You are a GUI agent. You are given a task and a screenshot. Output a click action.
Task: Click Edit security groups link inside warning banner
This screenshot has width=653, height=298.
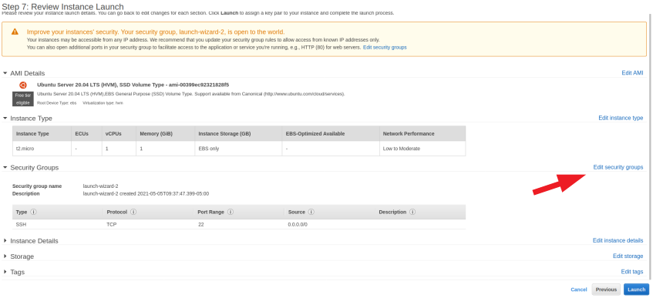(385, 48)
